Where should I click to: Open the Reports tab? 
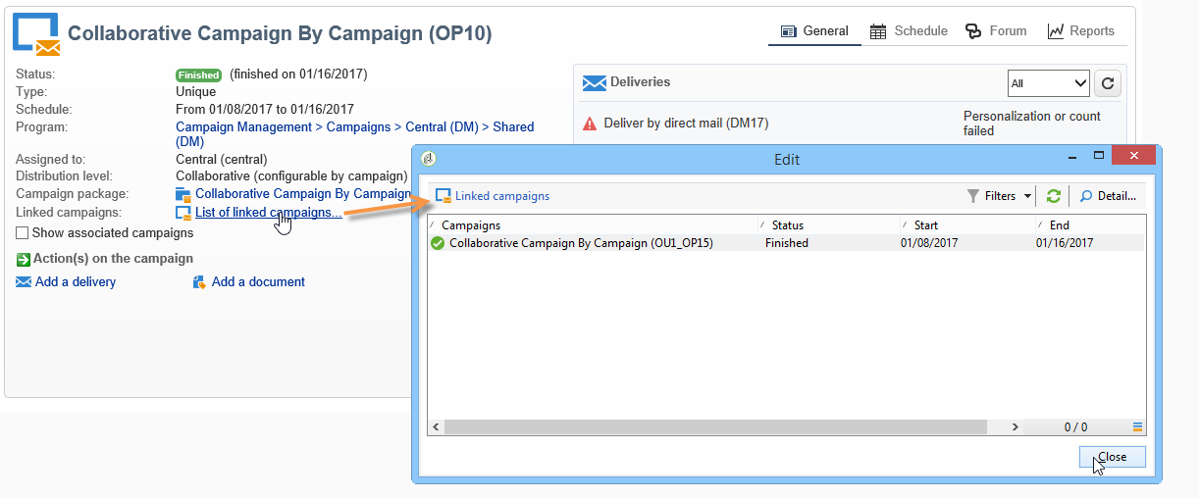pyautogui.click(x=1080, y=31)
